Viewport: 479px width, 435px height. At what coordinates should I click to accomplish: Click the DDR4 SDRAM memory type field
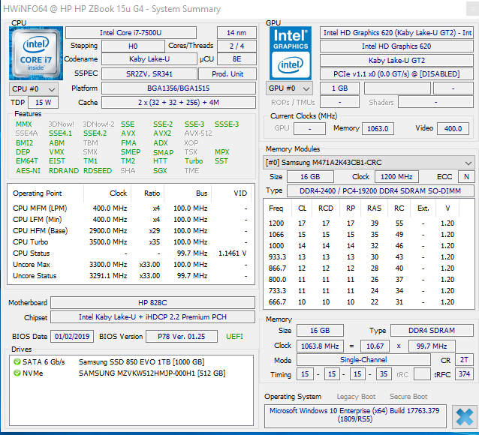pyautogui.click(x=432, y=331)
